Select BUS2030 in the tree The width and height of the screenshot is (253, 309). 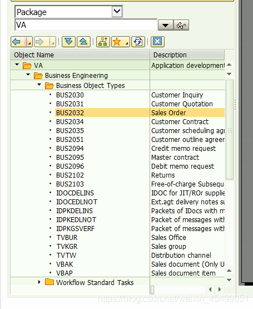70,95
